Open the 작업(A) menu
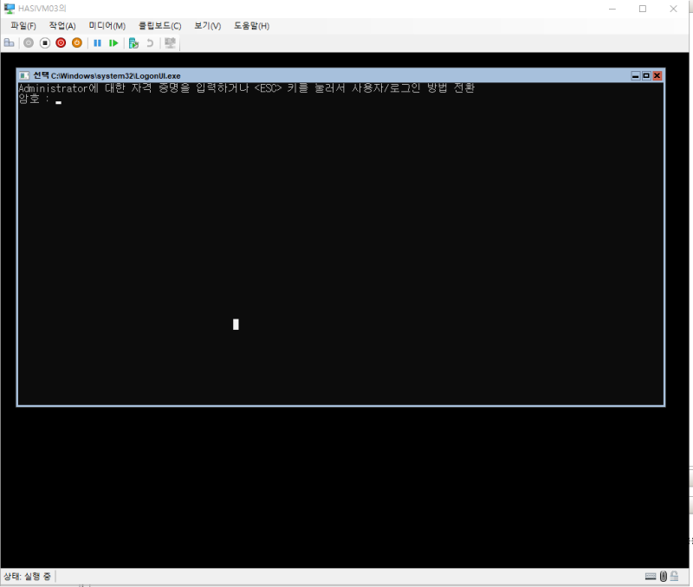Viewport: 693px width, 587px height. click(x=62, y=26)
